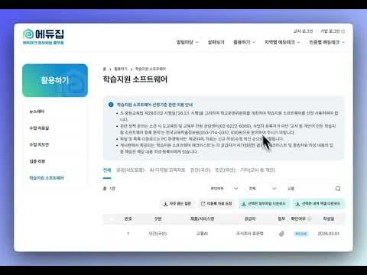Open 심층 리뷰 in the sidebar
Image resolution: width=367 pixels, height=275 pixels.
[x=37, y=161]
